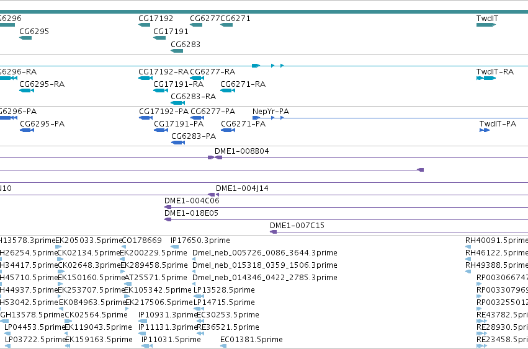Click the CK02564.5prime EST label
The height and width of the screenshot is (349, 528).
click(96, 315)
